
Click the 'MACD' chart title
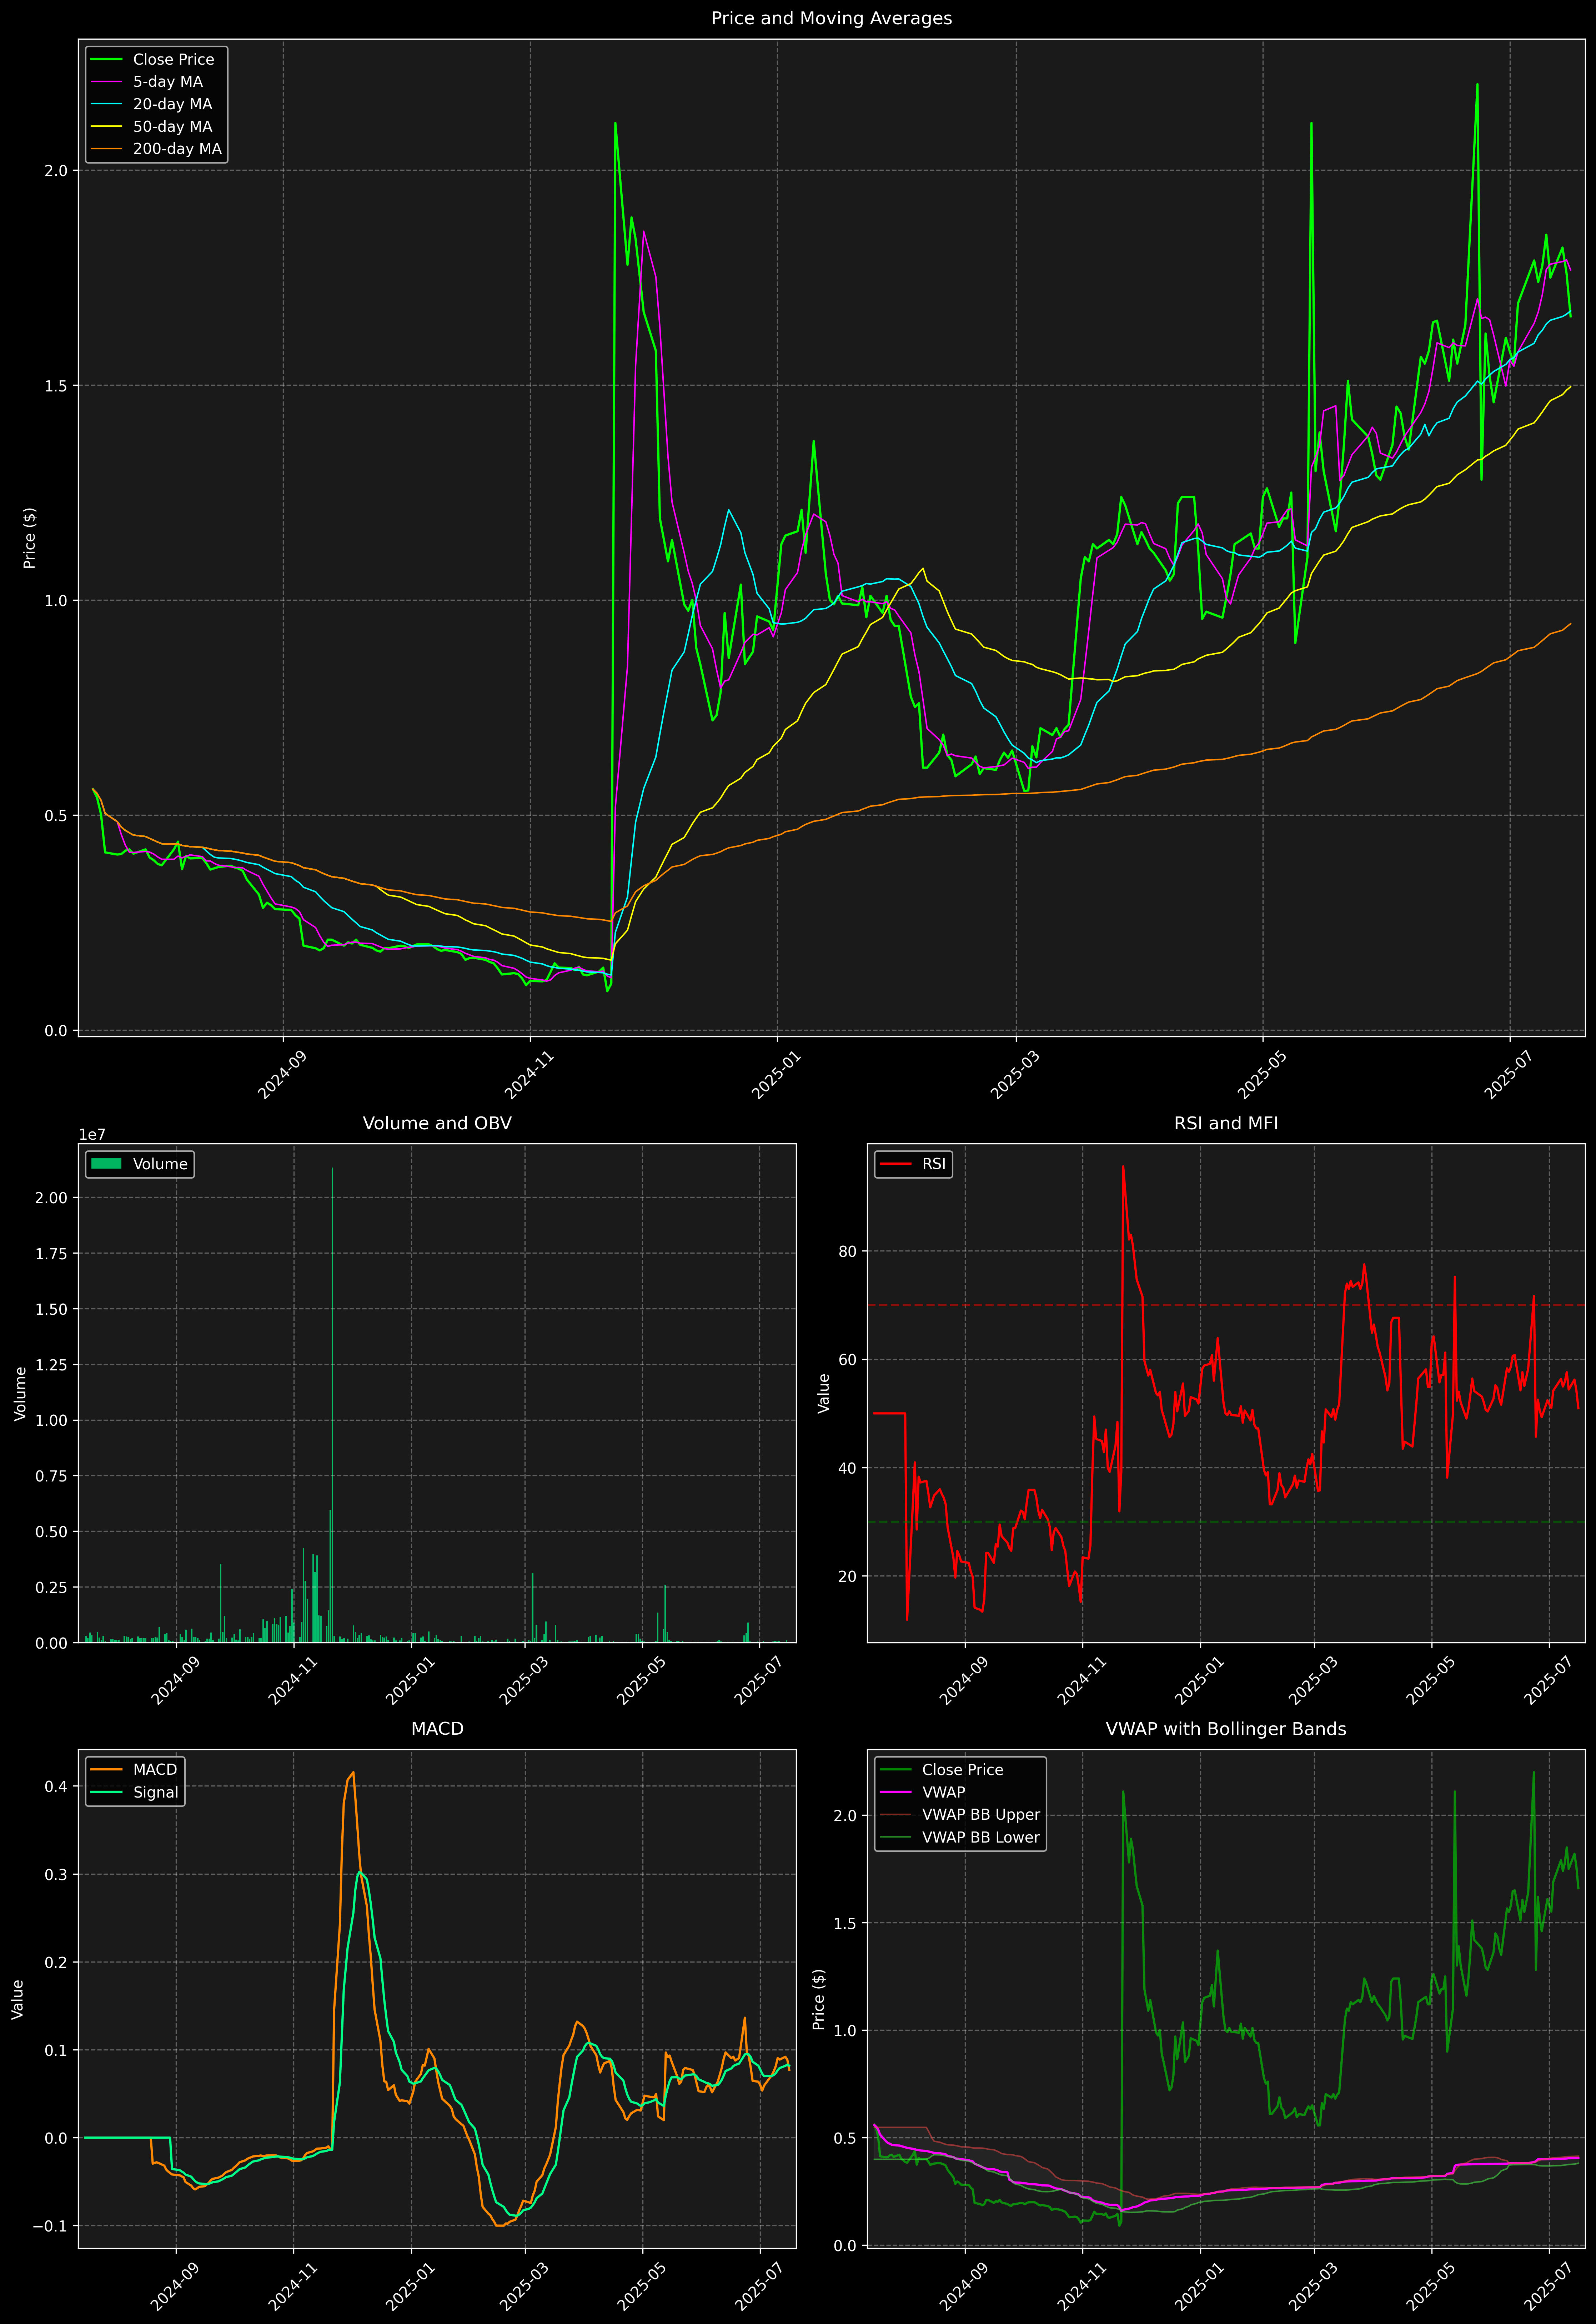click(x=437, y=1729)
